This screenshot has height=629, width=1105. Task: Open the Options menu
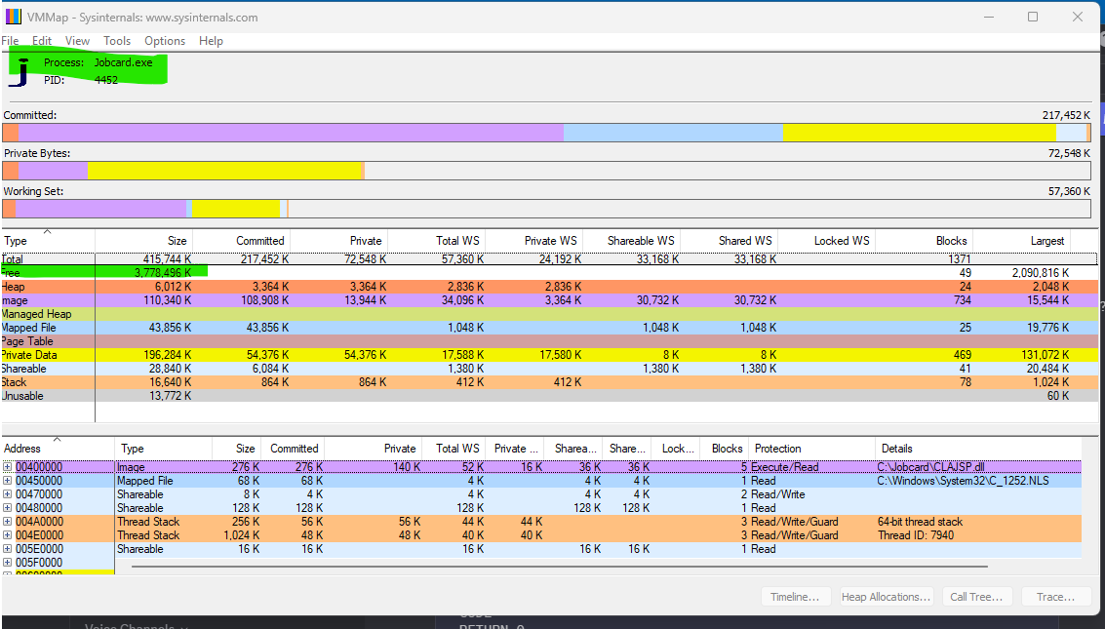click(x=165, y=41)
